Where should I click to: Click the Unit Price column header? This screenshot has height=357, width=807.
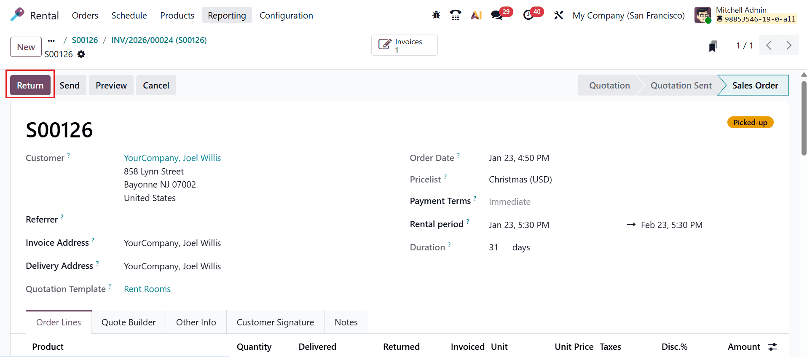[x=574, y=346]
